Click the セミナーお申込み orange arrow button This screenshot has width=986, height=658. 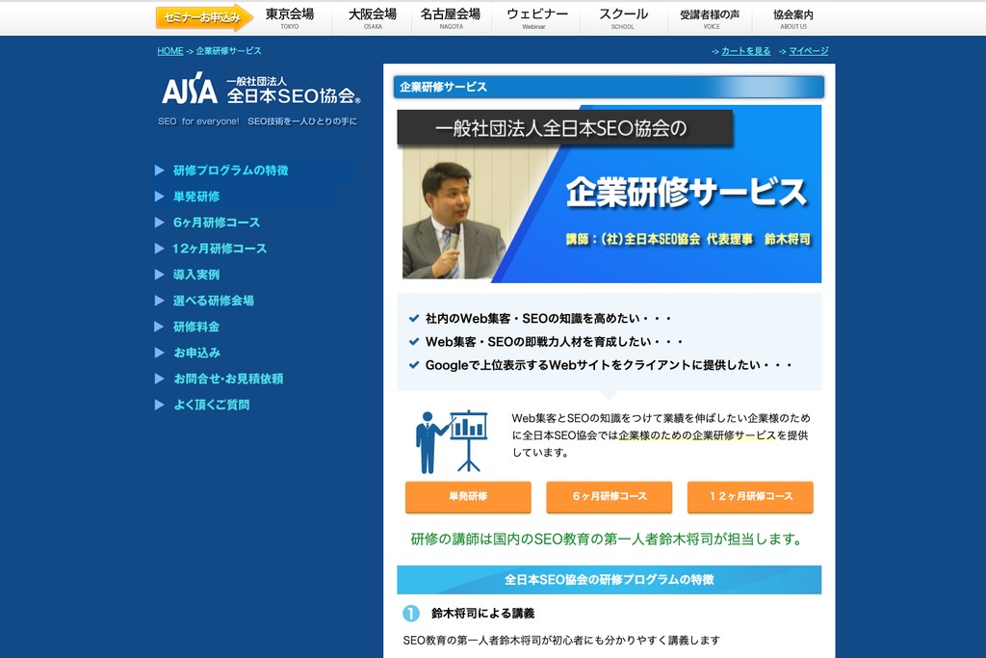[204, 17]
